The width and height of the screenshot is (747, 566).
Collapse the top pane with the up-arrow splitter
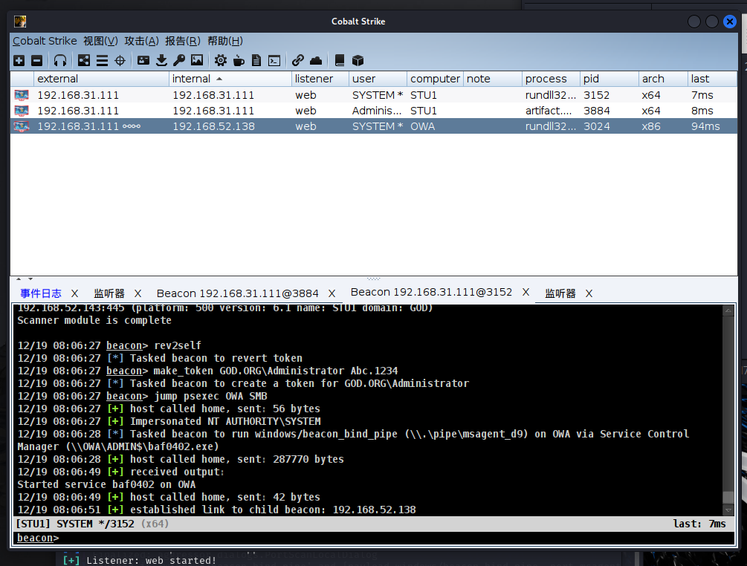(19, 279)
